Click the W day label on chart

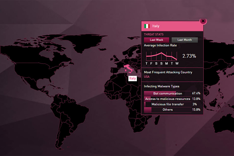pyautogui.click(x=177, y=63)
